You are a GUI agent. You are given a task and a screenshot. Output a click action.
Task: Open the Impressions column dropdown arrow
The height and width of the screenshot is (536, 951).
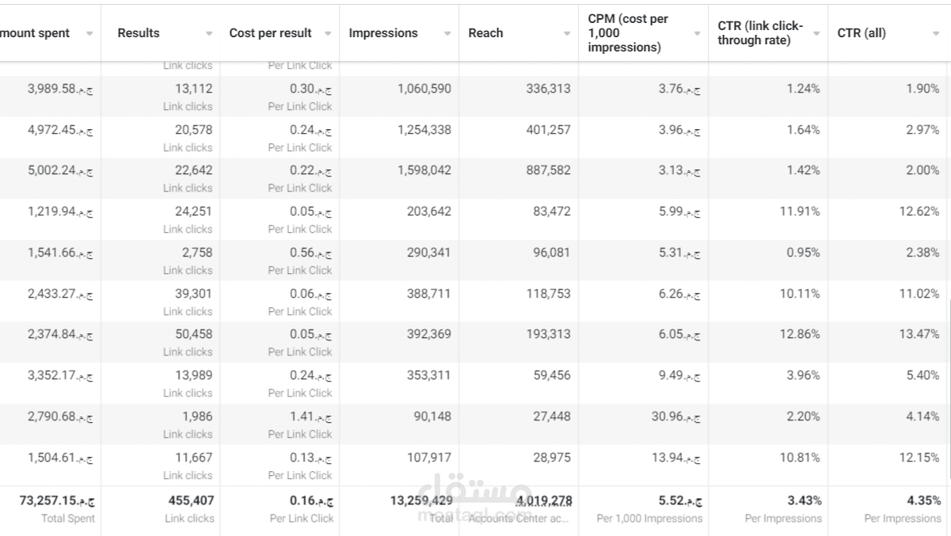tap(447, 33)
